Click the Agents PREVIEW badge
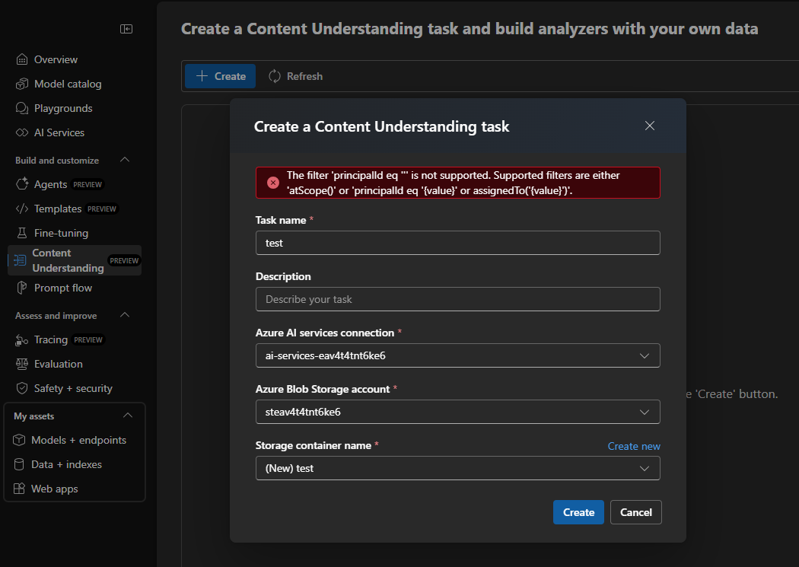 tap(88, 184)
